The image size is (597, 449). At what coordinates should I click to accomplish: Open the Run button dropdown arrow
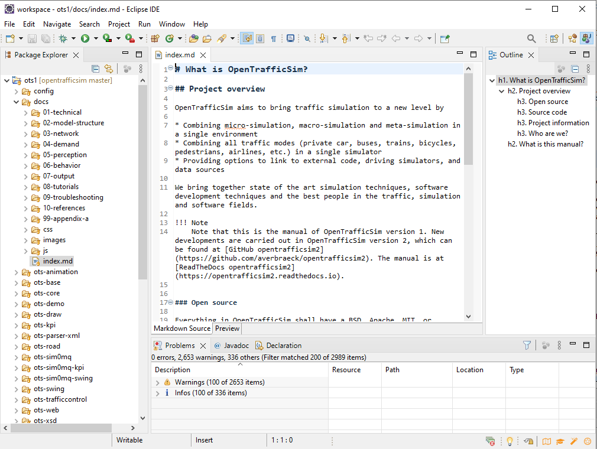pyautogui.click(x=96, y=38)
